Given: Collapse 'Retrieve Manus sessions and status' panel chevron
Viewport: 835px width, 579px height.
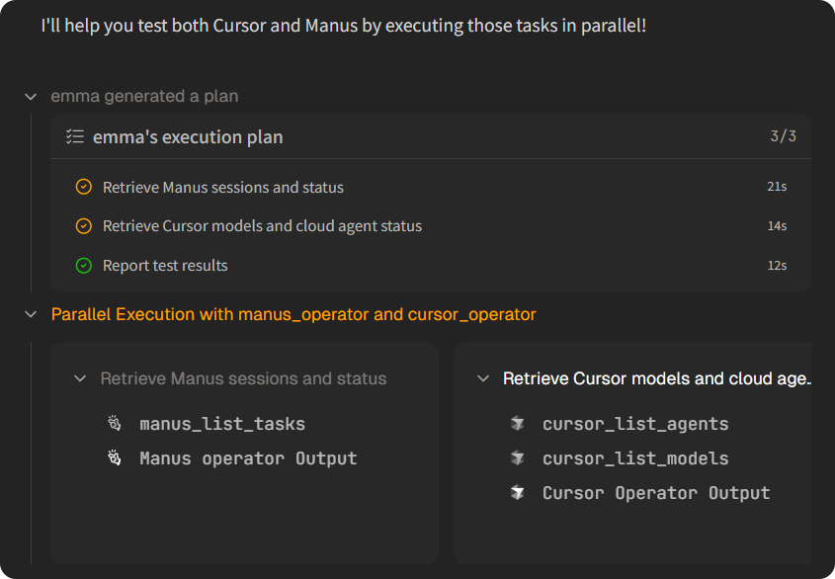Looking at the screenshot, I should tap(80, 378).
